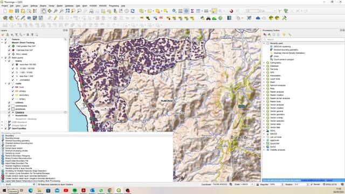Uncheck the NULL values legend entry

[9, 54]
